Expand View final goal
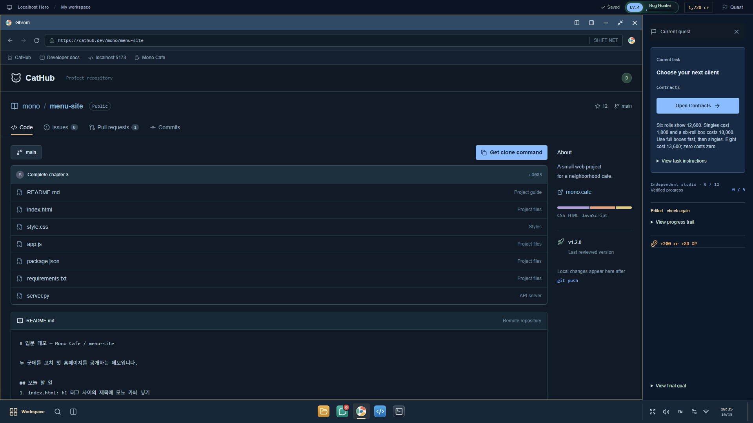Viewport: 753px width, 423px height. pos(668,386)
